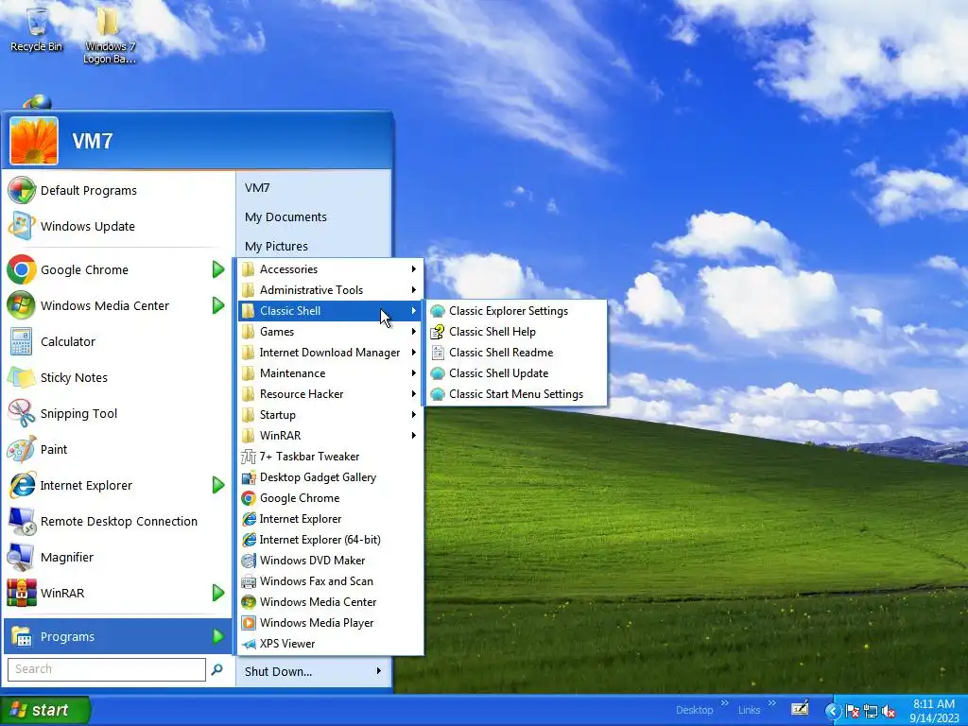Open Classic Shell Readme
Screen dimensions: 968x726
click(x=516, y=353)
